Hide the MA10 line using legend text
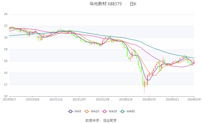202x123 pixels. 95,111
